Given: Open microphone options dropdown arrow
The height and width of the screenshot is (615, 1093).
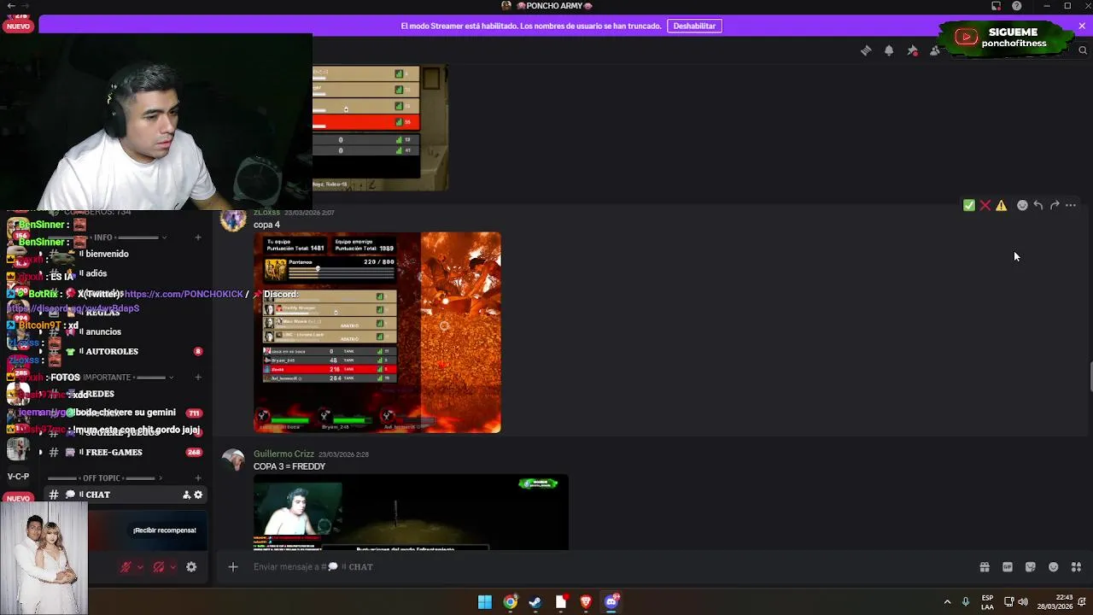Looking at the screenshot, I should coord(140,566).
